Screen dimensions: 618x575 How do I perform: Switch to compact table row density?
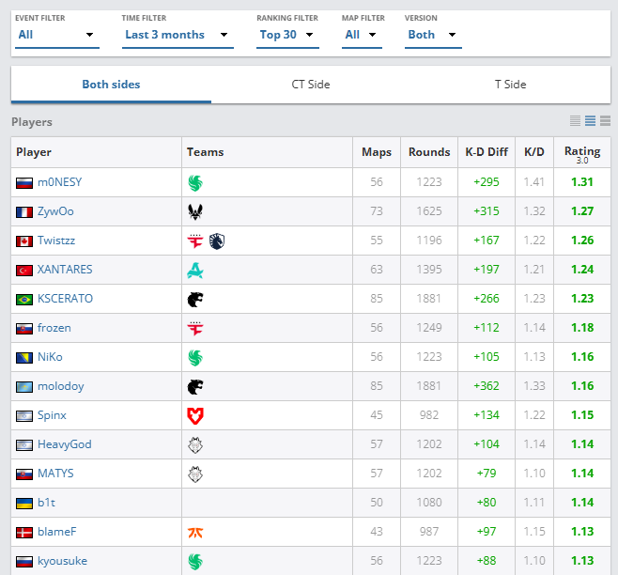pos(575,121)
